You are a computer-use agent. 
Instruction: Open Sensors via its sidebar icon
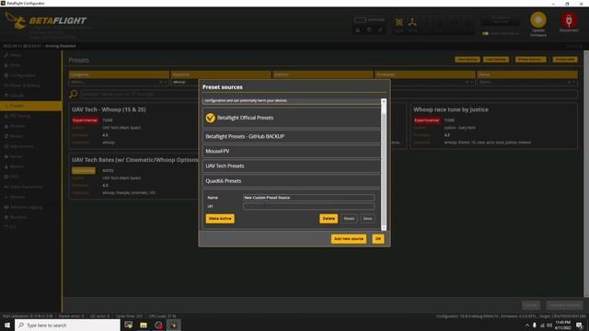click(6, 197)
